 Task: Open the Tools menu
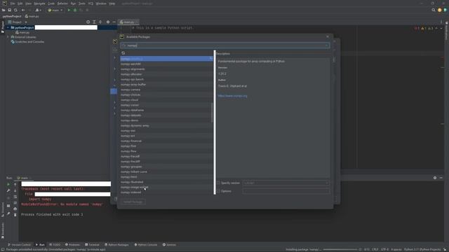82,3
